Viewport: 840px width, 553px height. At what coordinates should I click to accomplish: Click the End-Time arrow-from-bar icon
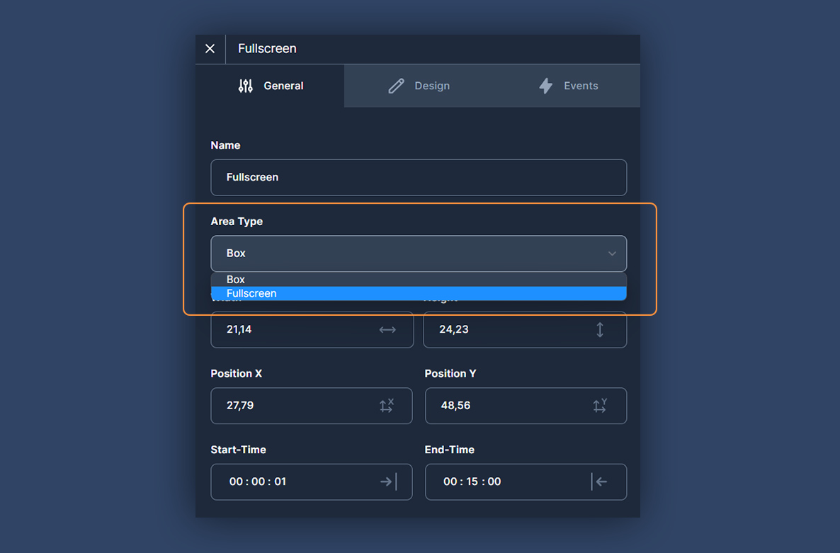(599, 481)
